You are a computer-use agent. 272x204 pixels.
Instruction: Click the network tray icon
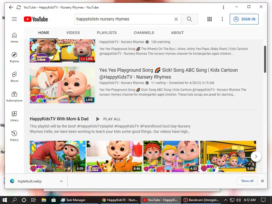tap(232, 200)
